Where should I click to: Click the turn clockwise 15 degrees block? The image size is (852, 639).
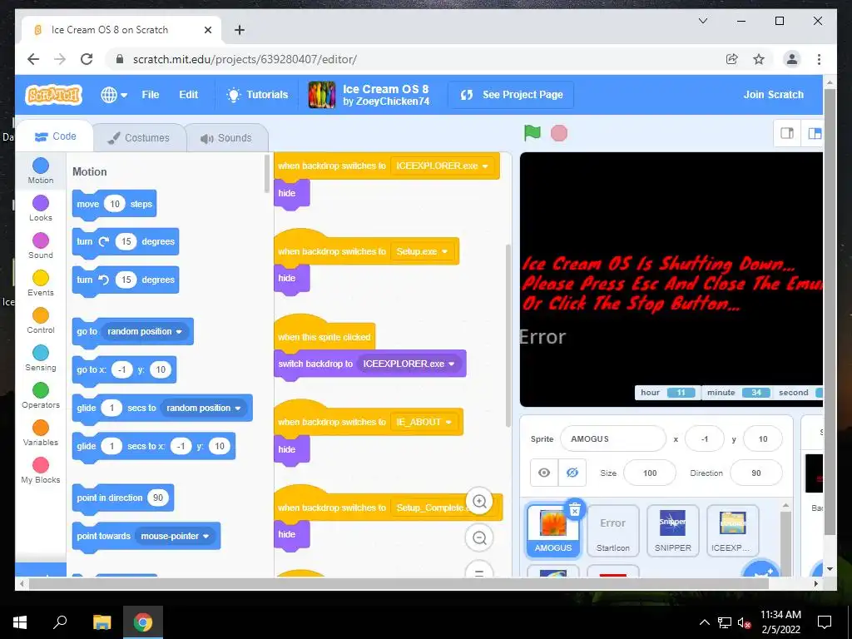tap(125, 242)
